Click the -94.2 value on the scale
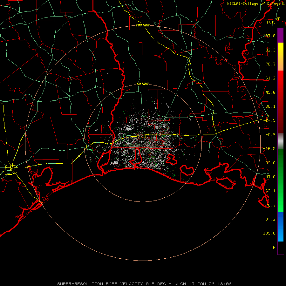Viewport: 286px width, 286px height. [x=269, y=219]
